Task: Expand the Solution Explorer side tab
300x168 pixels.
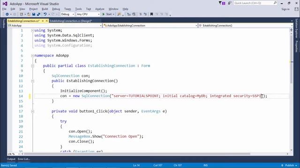Action: 296,28
